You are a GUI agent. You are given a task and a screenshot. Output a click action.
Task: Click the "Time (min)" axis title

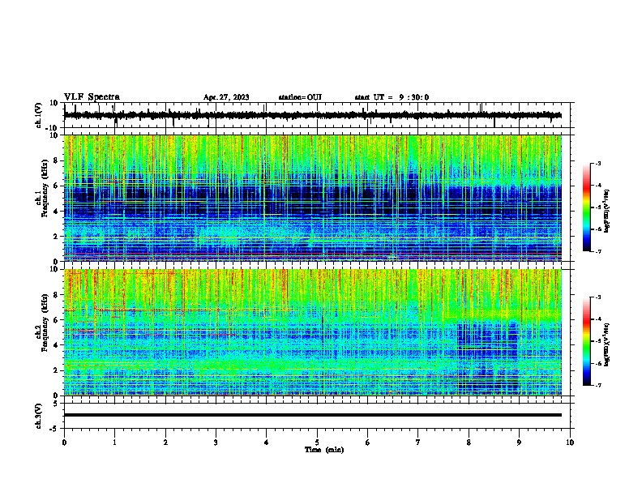[324, 450]
